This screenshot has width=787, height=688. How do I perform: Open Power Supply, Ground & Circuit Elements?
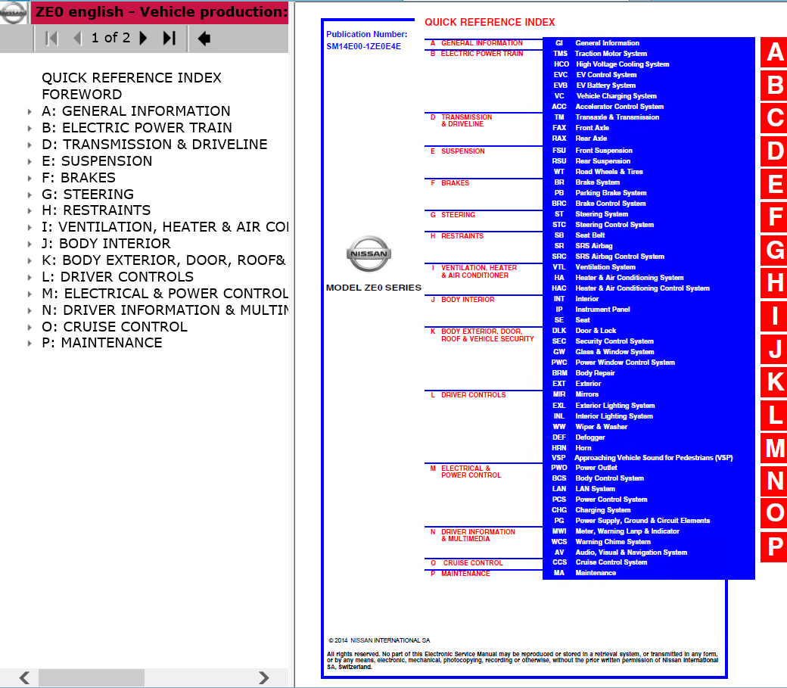642,521
